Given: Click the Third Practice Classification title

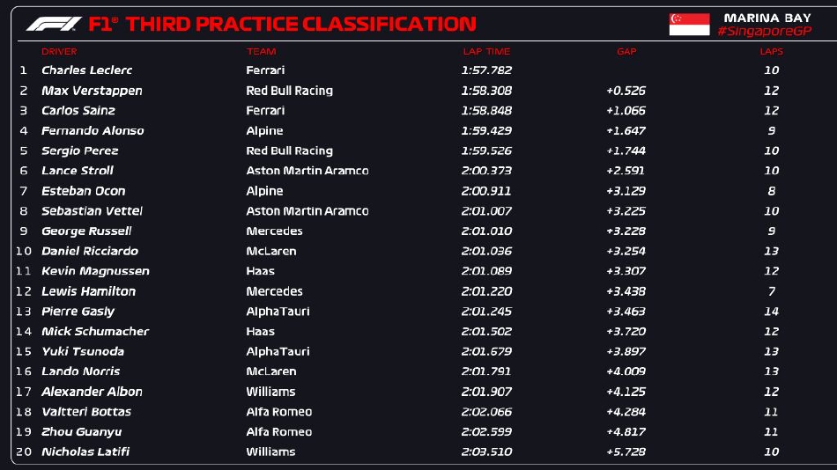Looking at the screenshot, I should pos(300,24).
